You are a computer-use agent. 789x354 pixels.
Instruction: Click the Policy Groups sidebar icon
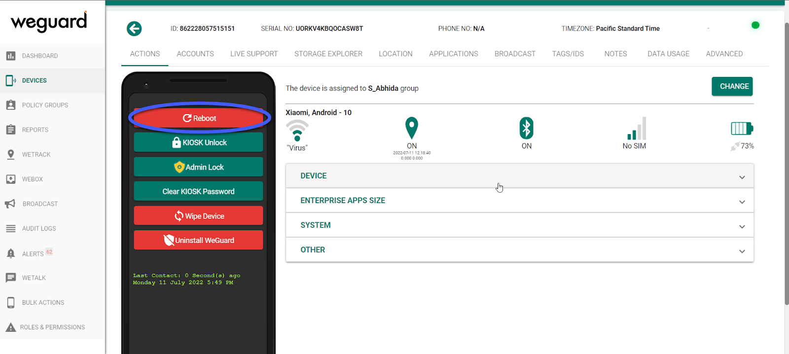[x=10, y=105]
